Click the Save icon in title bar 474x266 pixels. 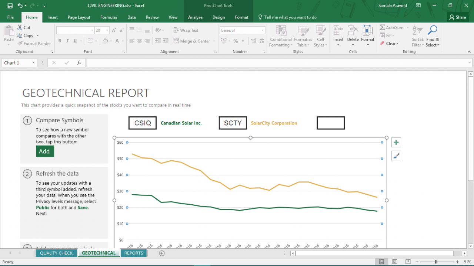click(10, 6)
